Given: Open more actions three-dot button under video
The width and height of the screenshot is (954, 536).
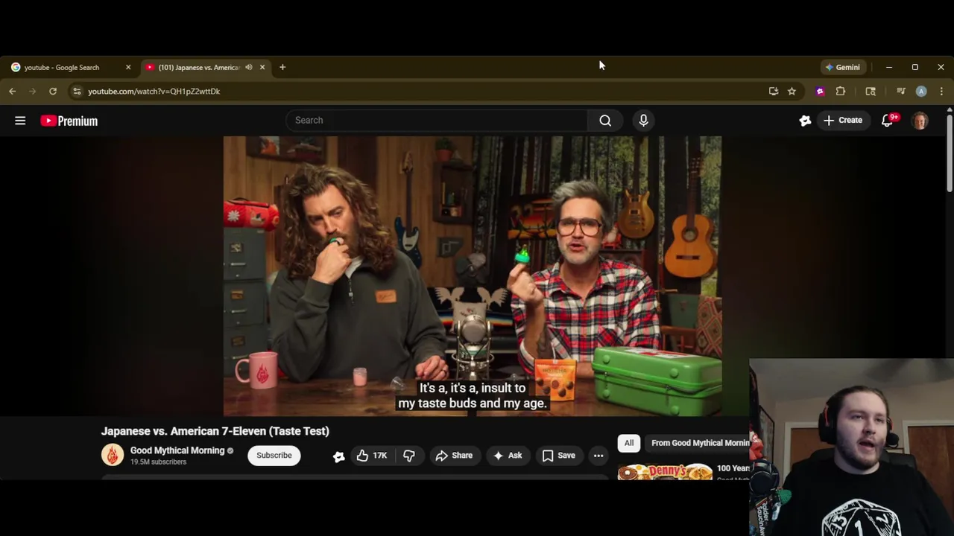Looking at the screenshot, I should pyautogui.click(x=598, y=456).
